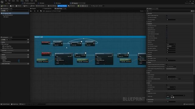Click the Spawner Logic comment header
The image size is (195, 109).
(90, 37)
